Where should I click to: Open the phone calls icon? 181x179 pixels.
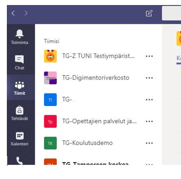pos(20,161)
